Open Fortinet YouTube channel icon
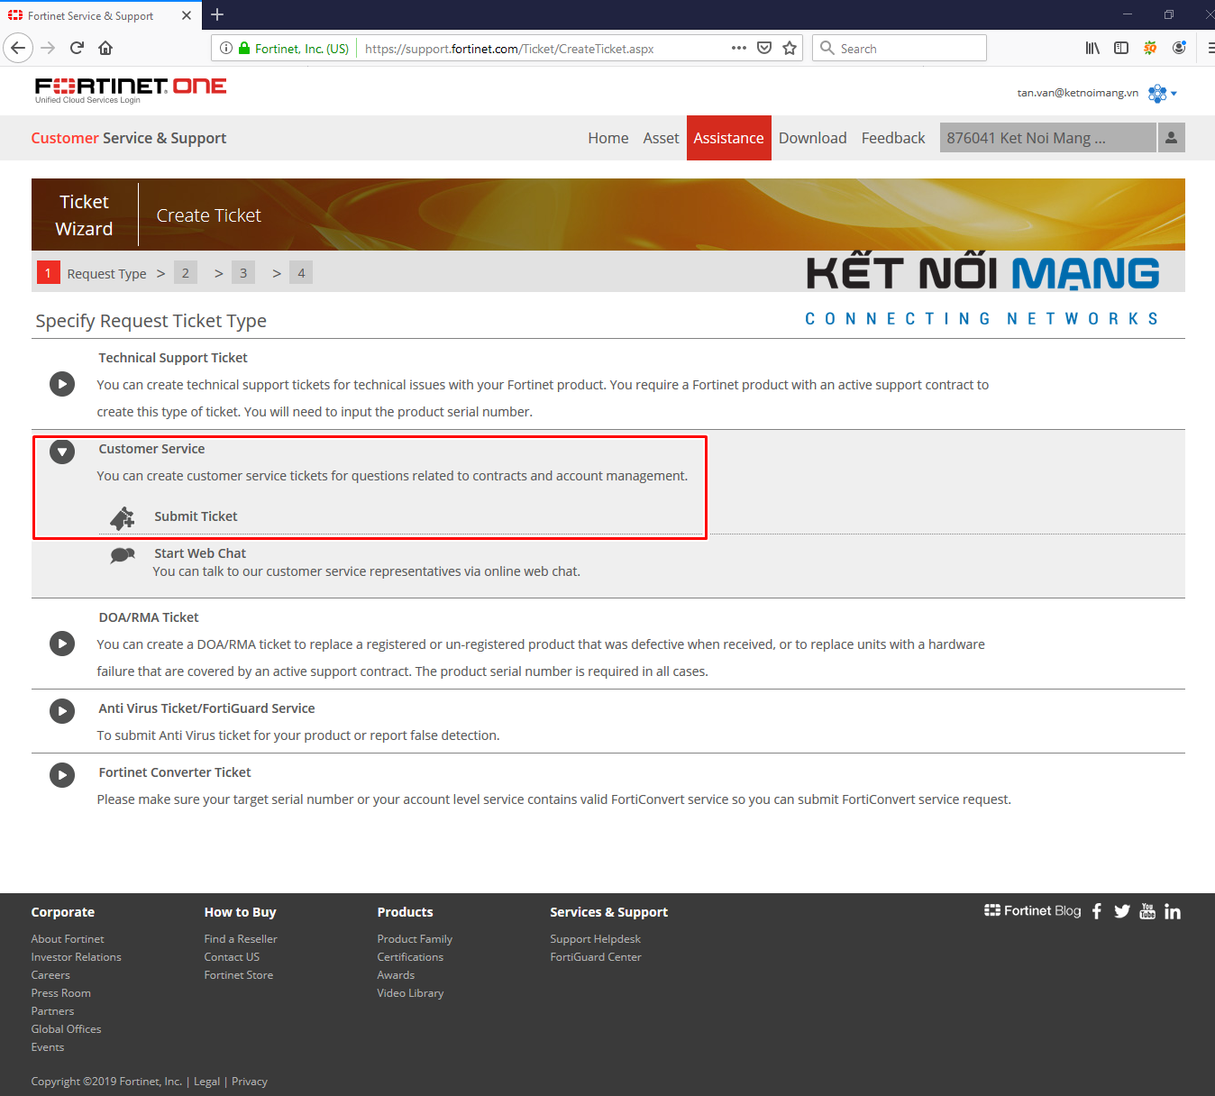 click(x=1147, y=911)
